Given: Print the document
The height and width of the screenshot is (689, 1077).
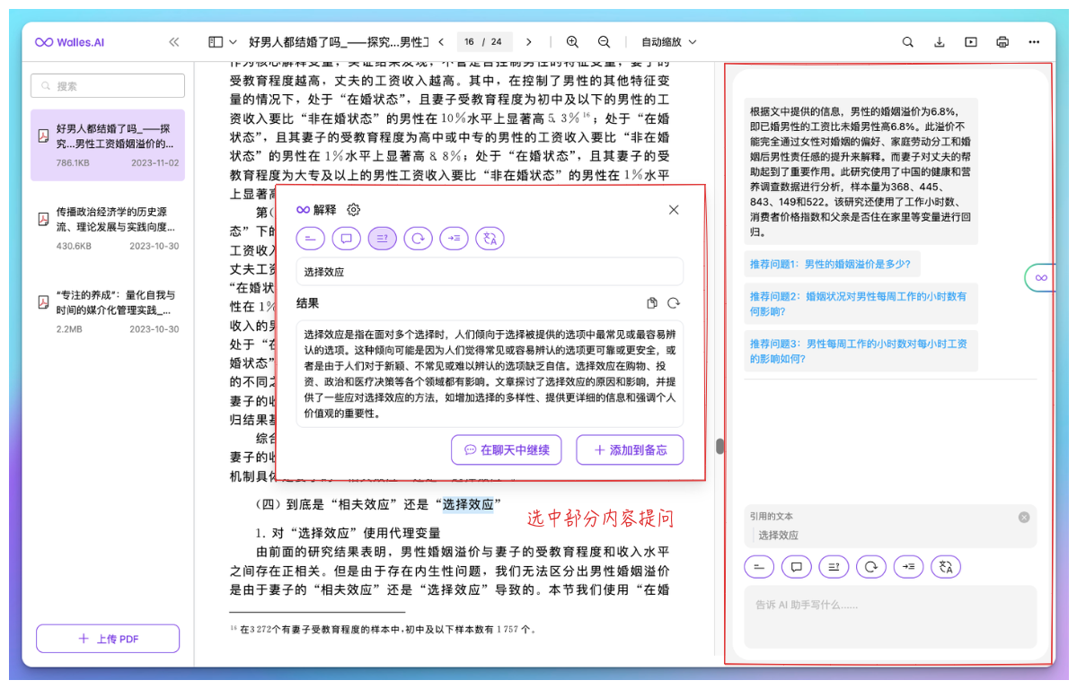Looking at the screenshot, I should click(x=1002, y=42).
